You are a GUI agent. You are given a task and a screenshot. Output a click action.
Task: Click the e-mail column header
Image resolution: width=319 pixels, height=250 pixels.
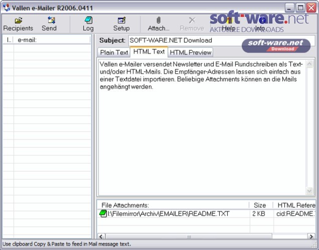coord(52,40)
